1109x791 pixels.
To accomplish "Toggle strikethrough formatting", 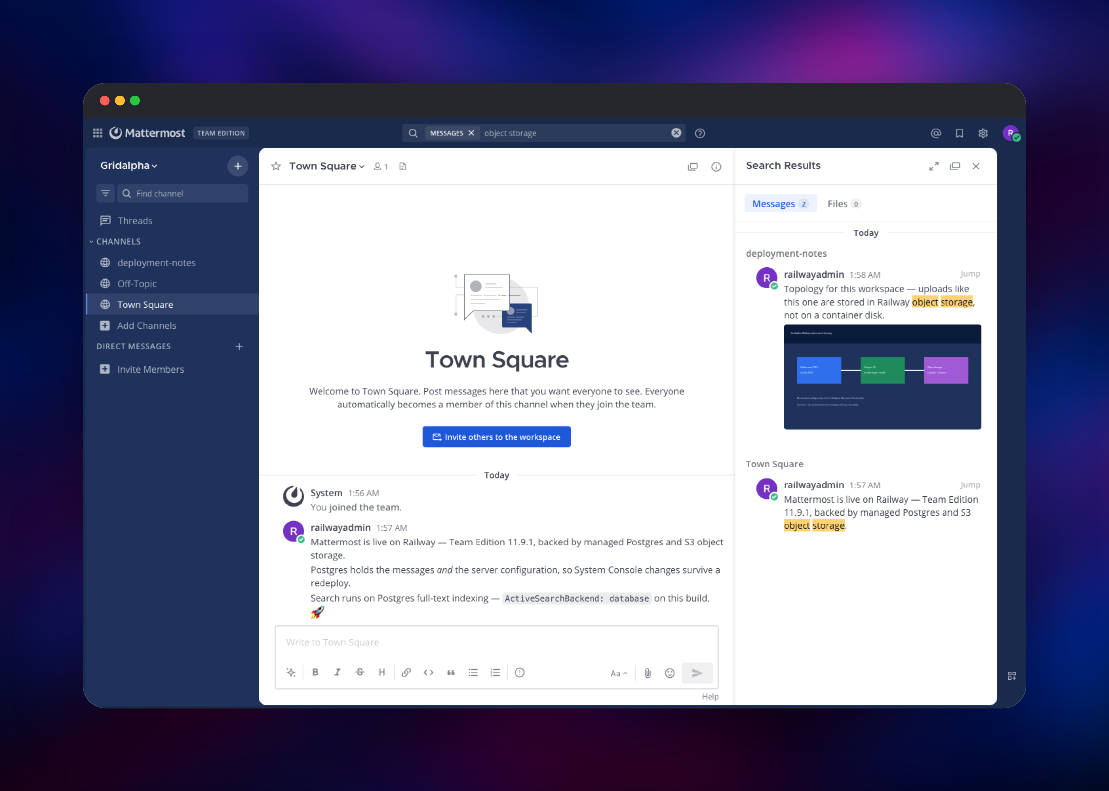I will (360, 673).
